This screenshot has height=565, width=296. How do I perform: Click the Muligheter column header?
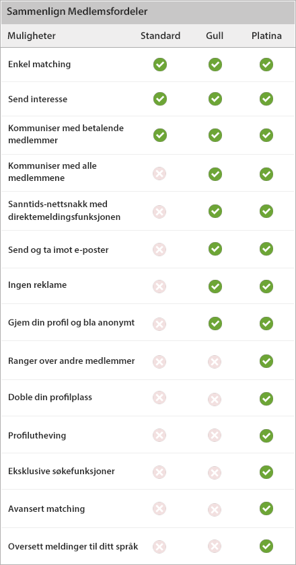click(x=32, y=36)
